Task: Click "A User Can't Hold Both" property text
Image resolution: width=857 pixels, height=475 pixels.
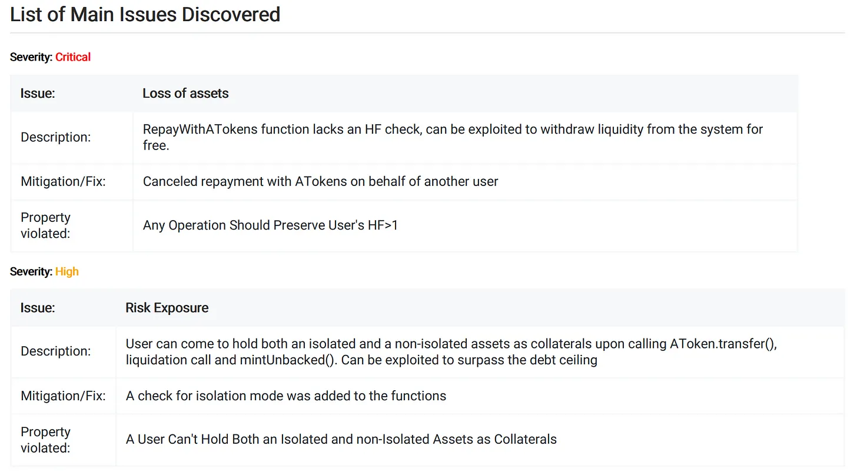Action: pyautogui.click(x=341, y=439)
